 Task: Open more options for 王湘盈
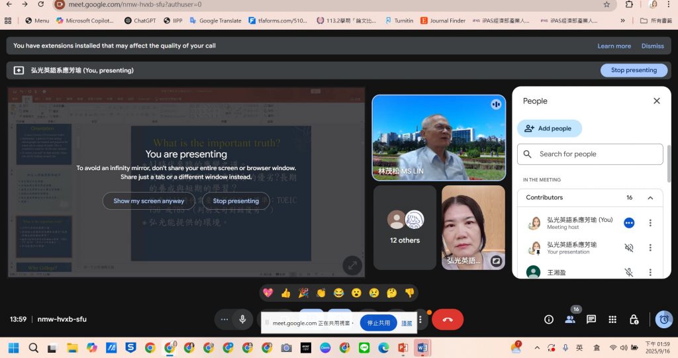click(650, 273)
